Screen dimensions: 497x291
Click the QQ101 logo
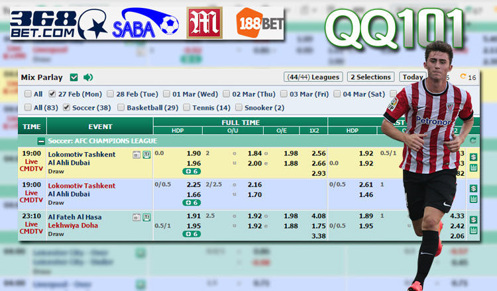[394, 28]
